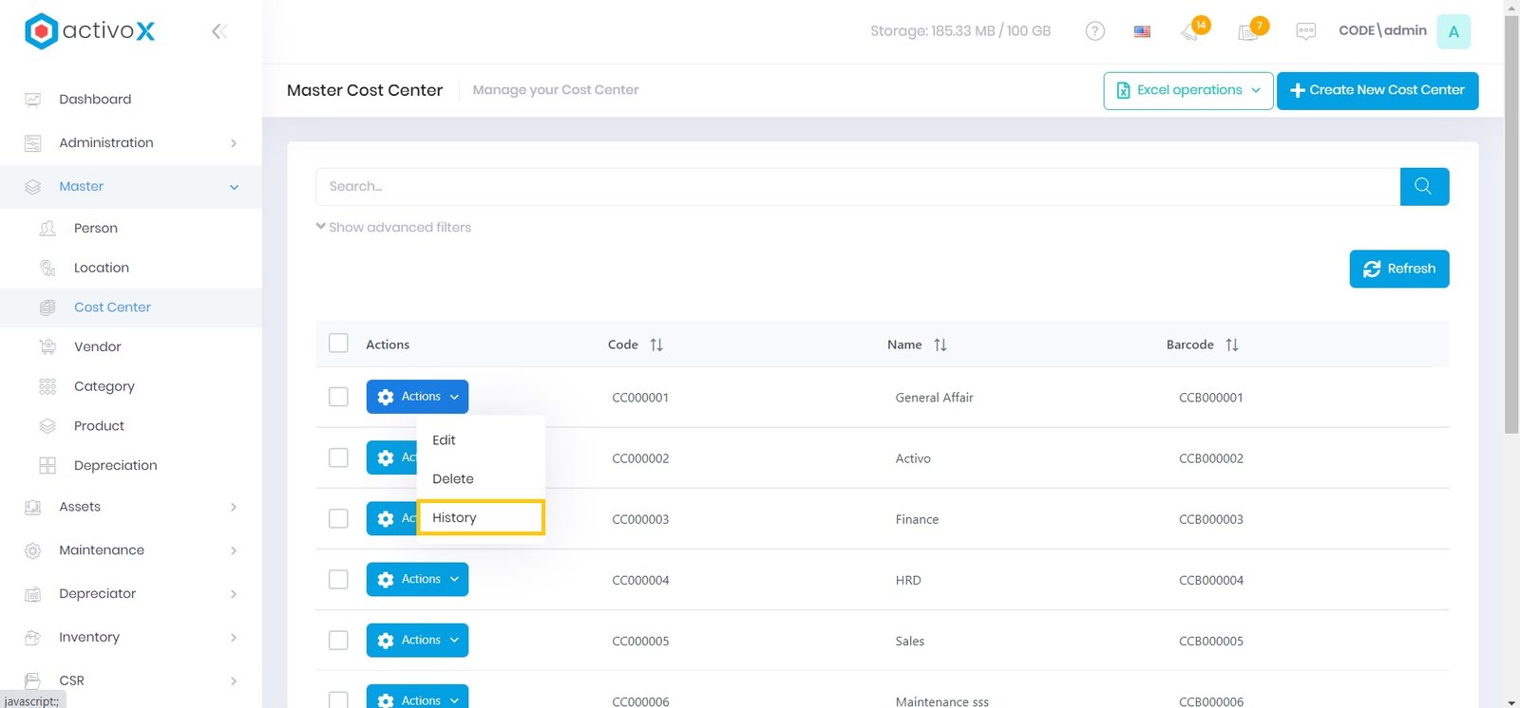The width and height of the screenshot is (1520, 708).
Task: Click Create New Cost Center button
Action: [1377, 90]
